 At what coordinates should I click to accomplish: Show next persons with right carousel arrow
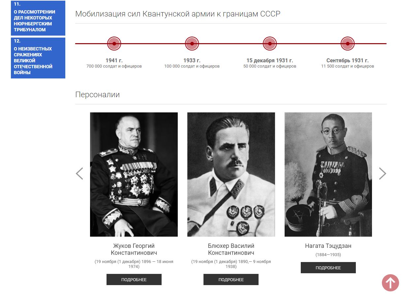coord(383,173)
